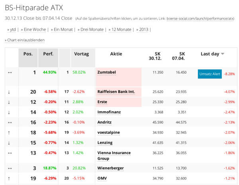
Task: Toggle Chart ein/ausblenden
Action: [x=25, y=40]
